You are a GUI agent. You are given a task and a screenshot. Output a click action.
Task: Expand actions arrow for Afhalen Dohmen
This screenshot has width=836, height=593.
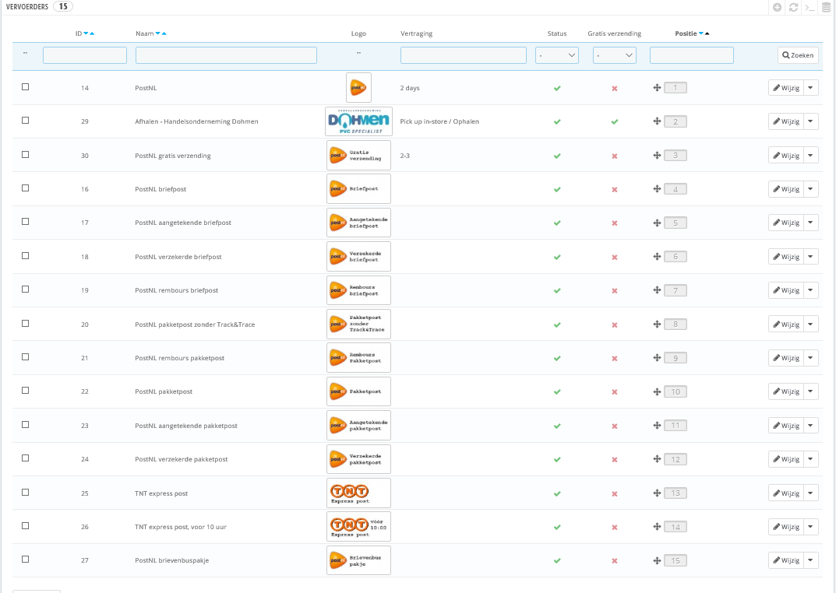(810, 121)
